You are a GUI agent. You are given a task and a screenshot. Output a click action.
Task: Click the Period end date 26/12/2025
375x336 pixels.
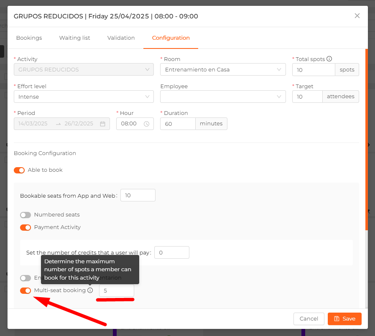coord(79,124)
